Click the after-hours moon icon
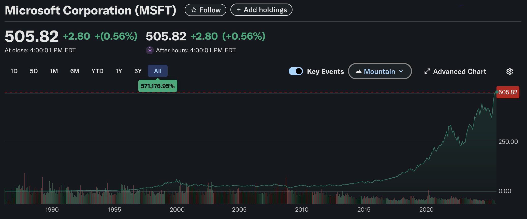This screenshot has height=219, width=527. 150,50
